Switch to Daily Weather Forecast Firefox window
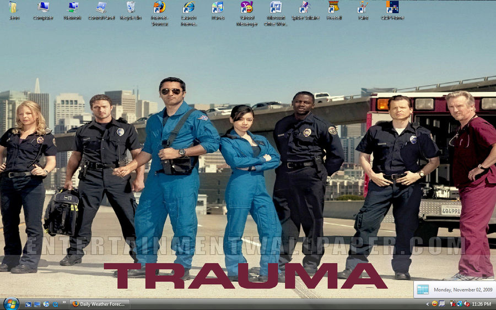The height and width of the screenshot is (310, 496). click(x=100, y=304)
